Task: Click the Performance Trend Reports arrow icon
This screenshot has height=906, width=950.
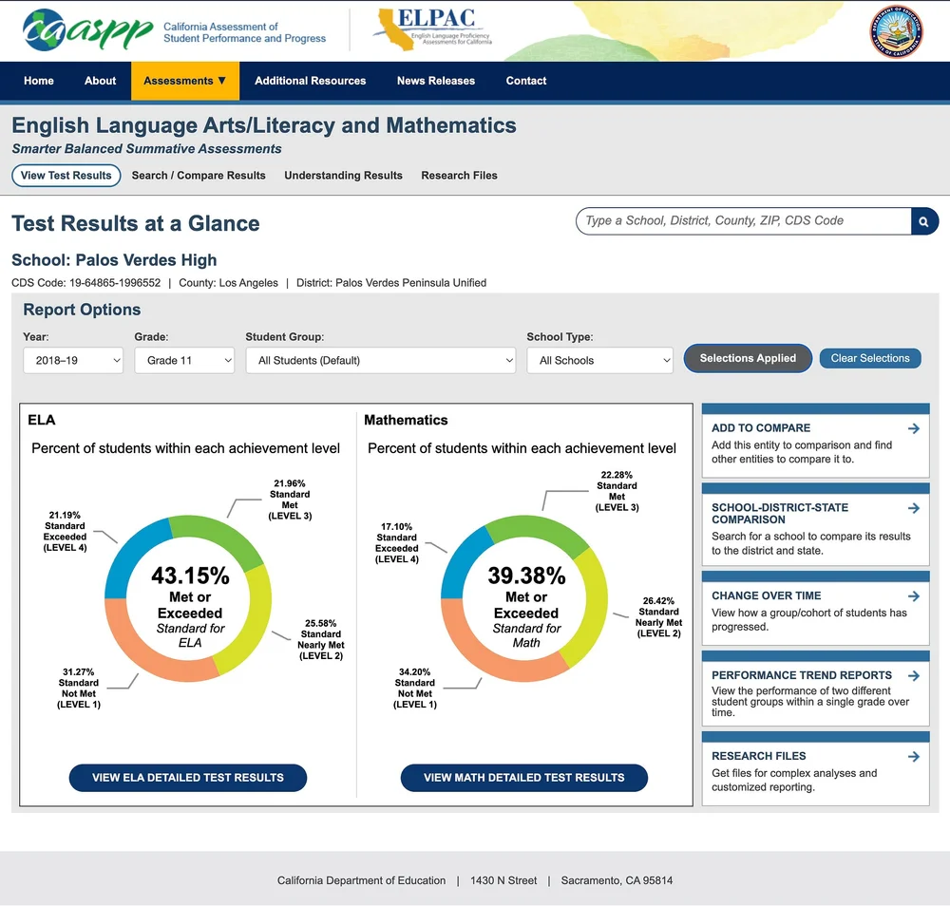Action: point(914,676)
